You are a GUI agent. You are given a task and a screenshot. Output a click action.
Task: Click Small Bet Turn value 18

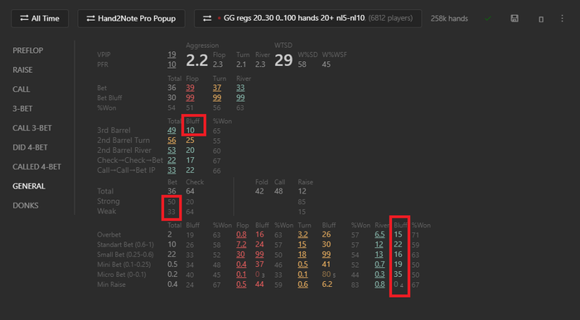[302, 255]
